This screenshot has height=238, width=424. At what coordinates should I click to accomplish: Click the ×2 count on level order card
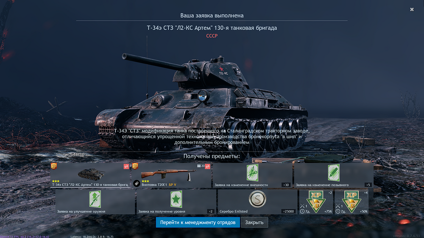click(x=211, y=211)
